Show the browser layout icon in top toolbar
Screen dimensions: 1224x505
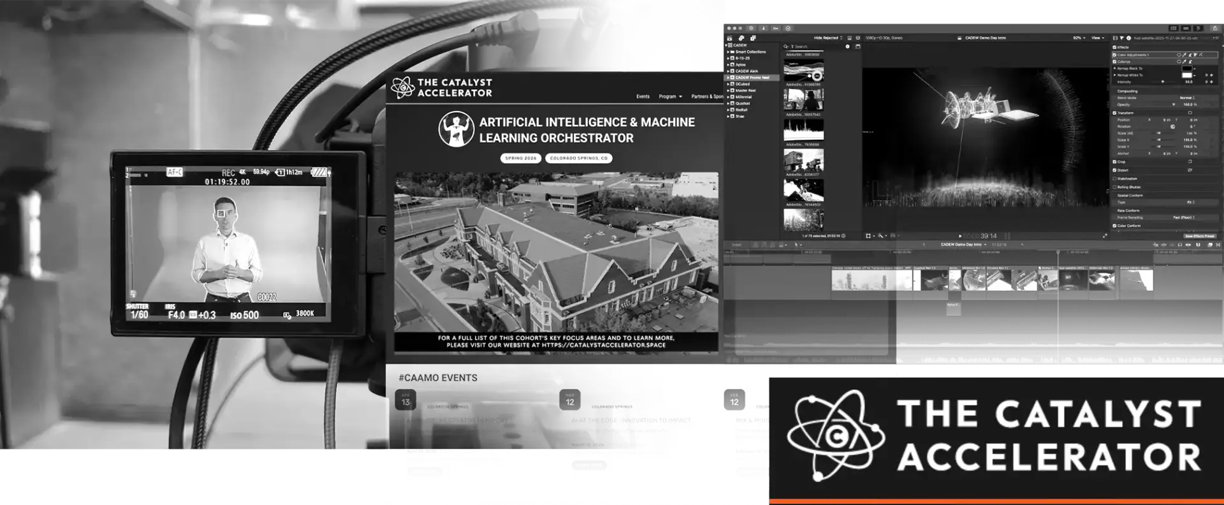(1174, 28)
